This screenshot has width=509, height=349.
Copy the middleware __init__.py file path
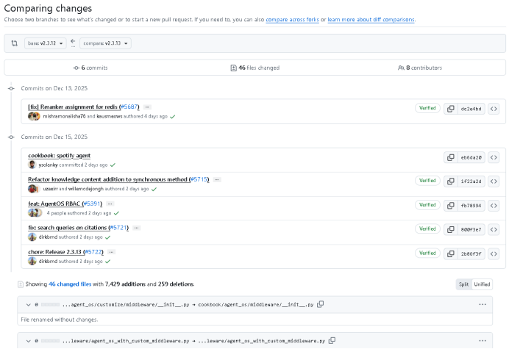tap(321, 304)
